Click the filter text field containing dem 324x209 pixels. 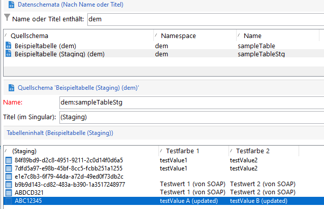[x=203, y=19]
